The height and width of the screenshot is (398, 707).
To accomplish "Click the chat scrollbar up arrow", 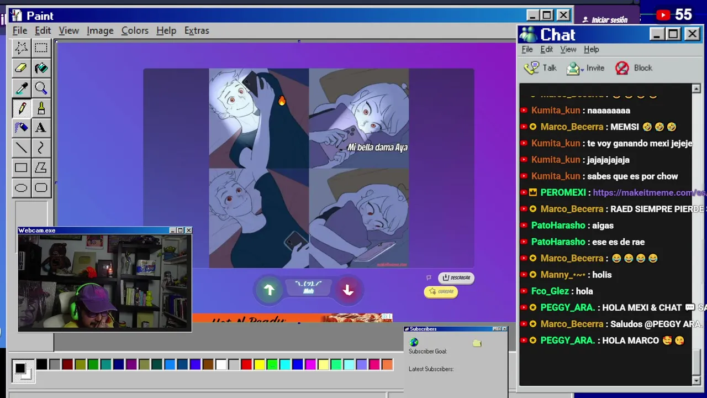I will (696, 89).
